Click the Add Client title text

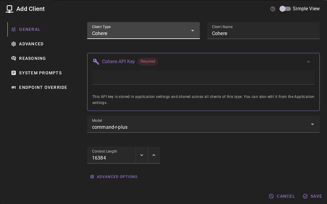[x=31, y=9]
